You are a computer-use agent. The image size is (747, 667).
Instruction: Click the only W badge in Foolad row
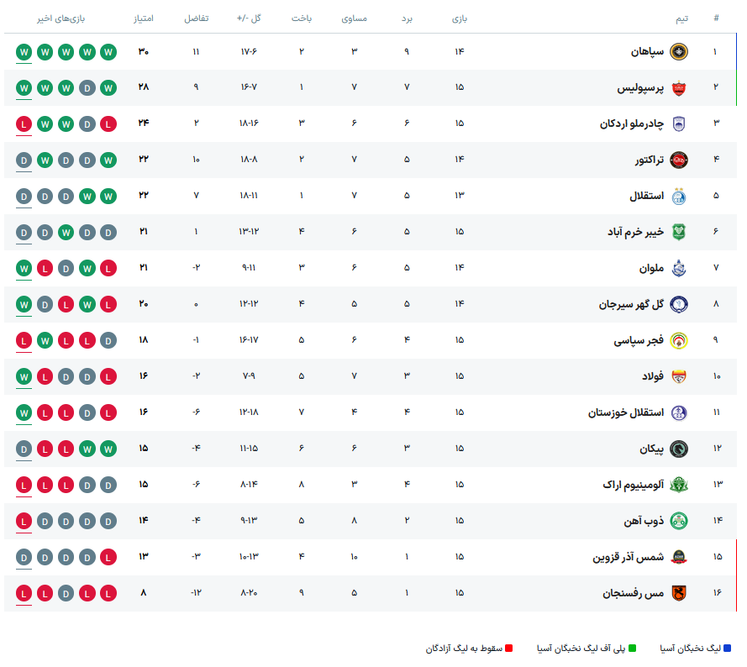pyautogui.click(x=24, y=376)
